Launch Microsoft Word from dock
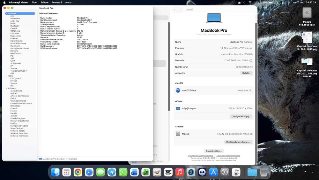Image resolution: width=319 pixels, height=180 pixels. click(x=134, y=172)
